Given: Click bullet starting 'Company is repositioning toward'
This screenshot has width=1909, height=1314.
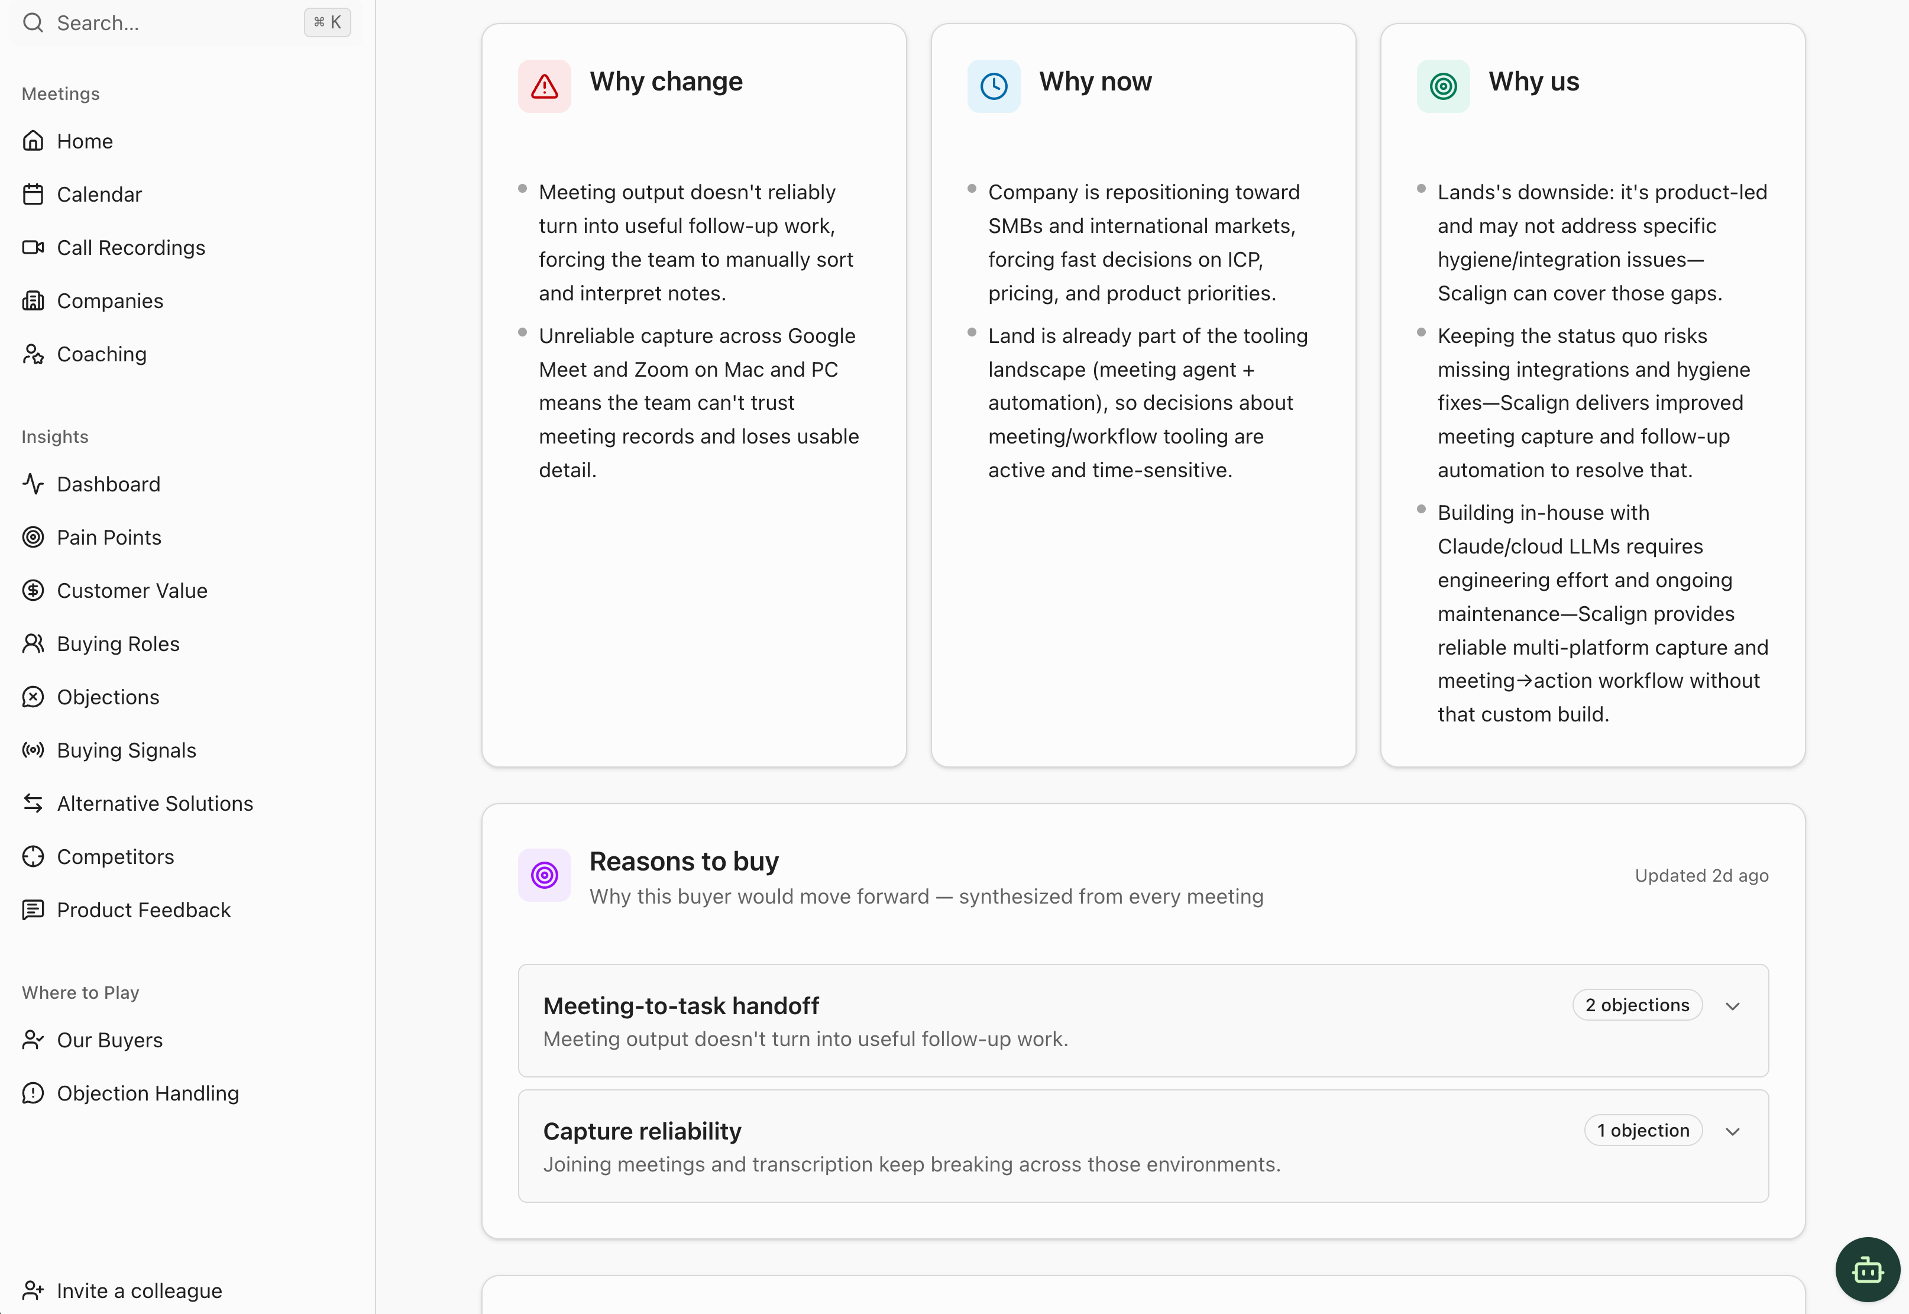Looking at the screenshot, I should pyautogui.click(x=1143, y=242).
